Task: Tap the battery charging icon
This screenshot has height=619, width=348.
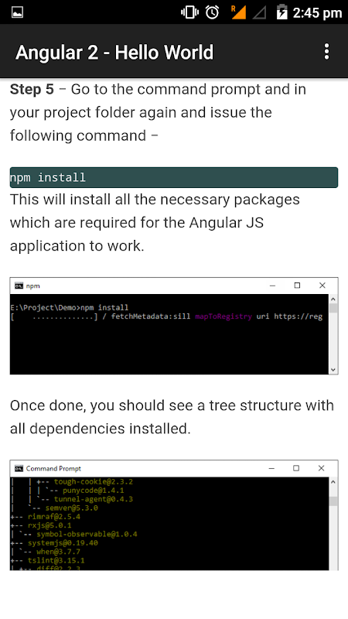Action: (x=281, y=12)
